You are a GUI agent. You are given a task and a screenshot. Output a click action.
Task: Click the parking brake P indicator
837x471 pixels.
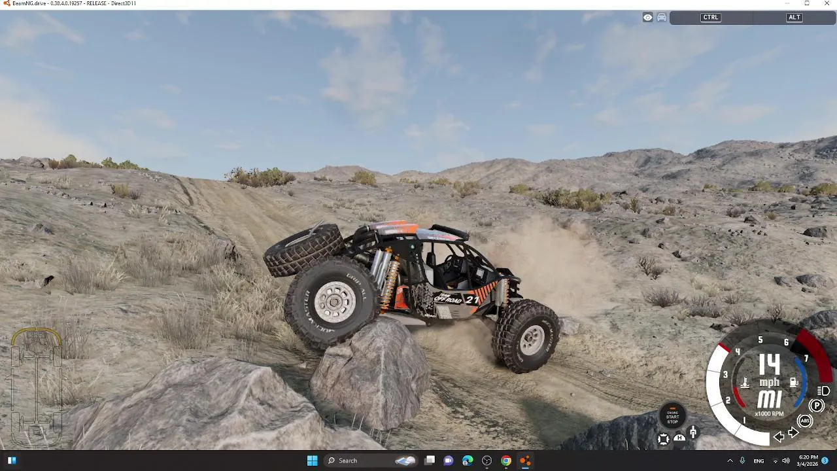(817, 406)
